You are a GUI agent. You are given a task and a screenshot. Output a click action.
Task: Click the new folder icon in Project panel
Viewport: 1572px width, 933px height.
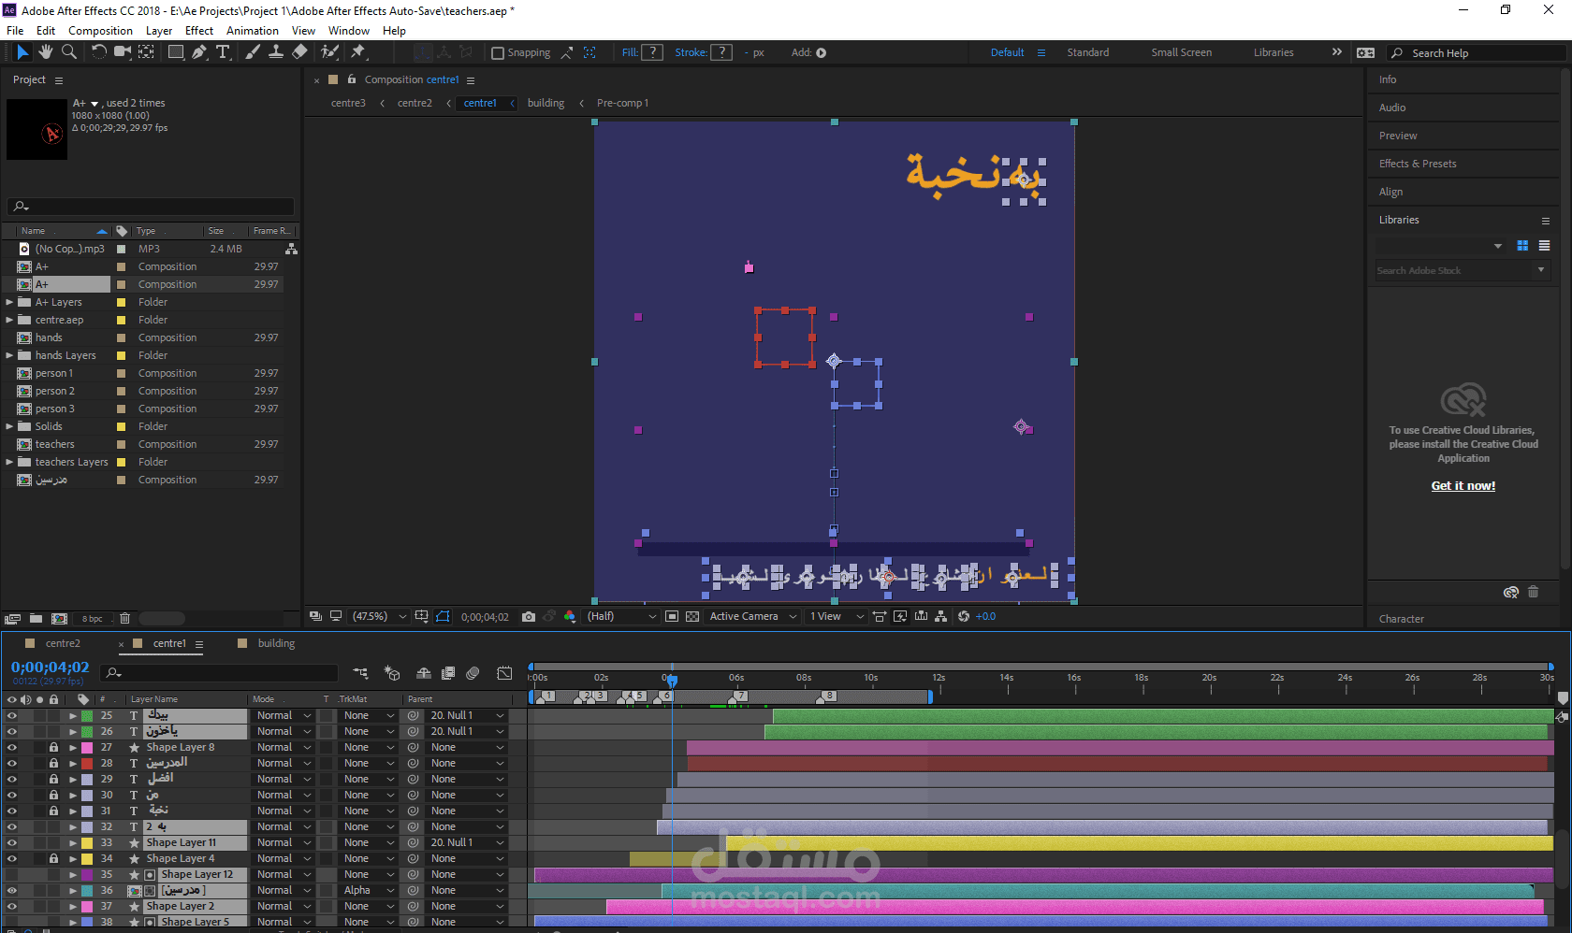(36, 619)
